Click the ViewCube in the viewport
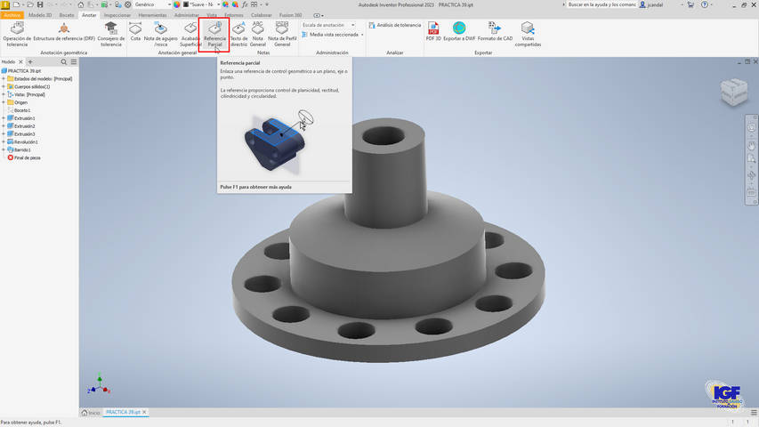Screen dimensions: 759x427 point(734,92)
